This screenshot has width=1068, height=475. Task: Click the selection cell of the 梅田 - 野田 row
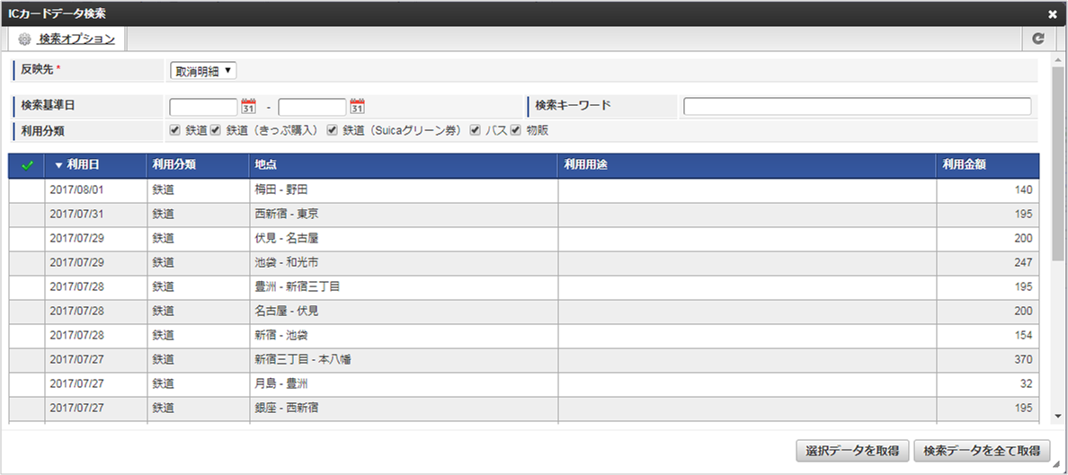(27, 190)
